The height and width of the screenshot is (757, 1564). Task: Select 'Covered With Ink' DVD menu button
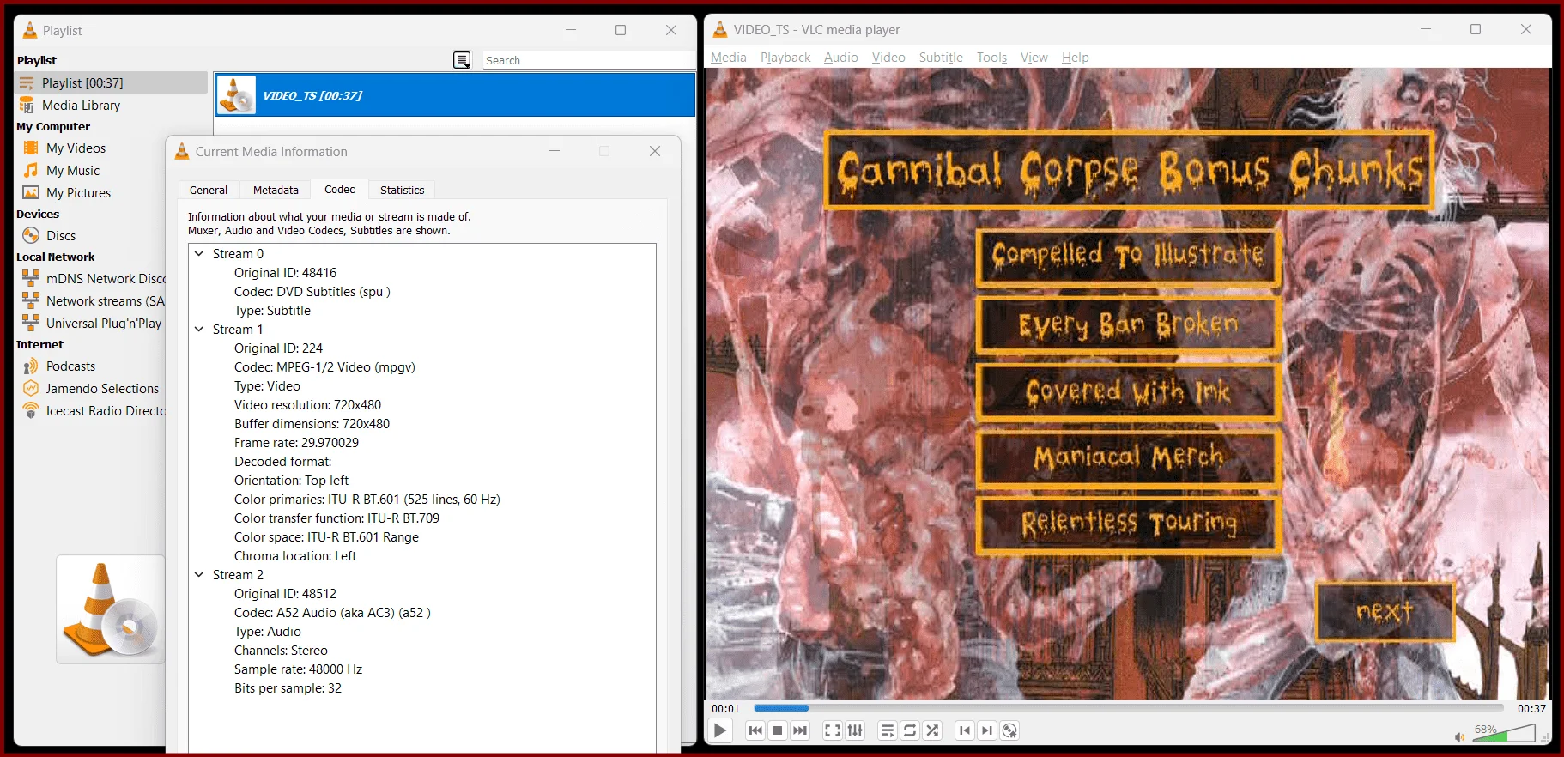tap(1128, 391)
